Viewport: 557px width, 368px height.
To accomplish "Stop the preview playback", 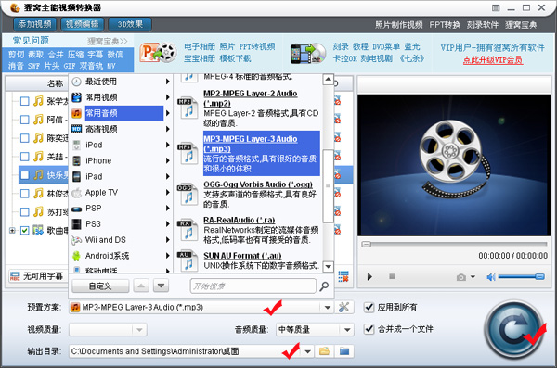I will tap(392, 276).
